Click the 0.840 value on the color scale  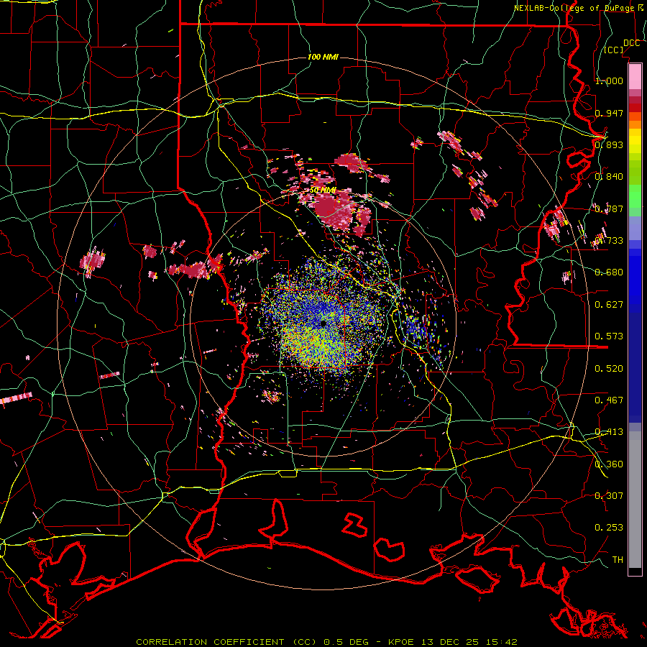(x=609, y=177)
